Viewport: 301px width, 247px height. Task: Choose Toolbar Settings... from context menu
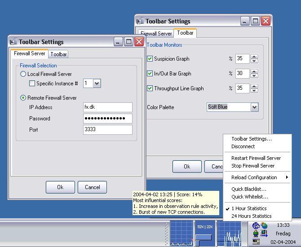(252, 139)
